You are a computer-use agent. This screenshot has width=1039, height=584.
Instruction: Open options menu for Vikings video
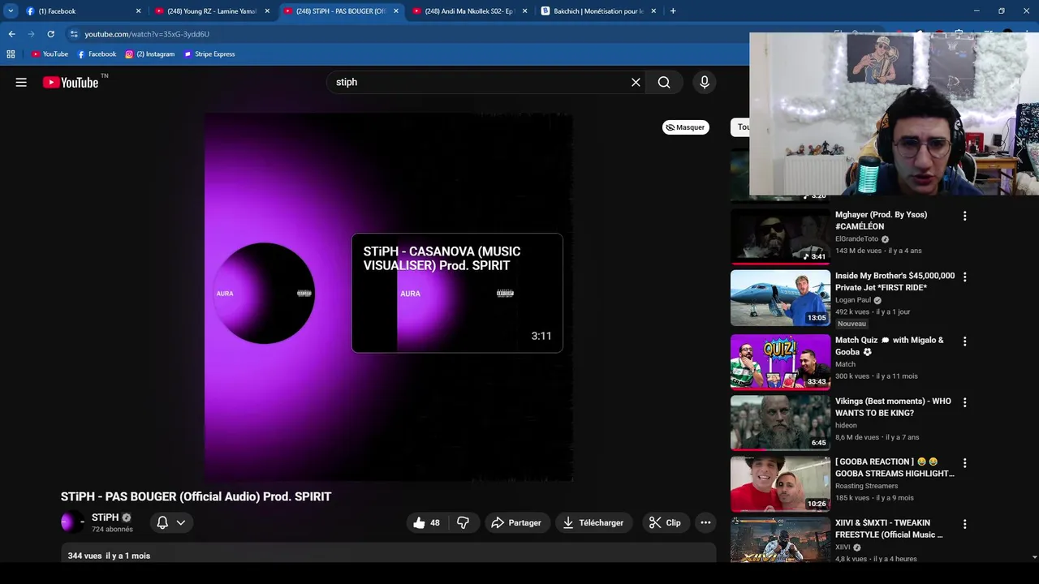964,402
